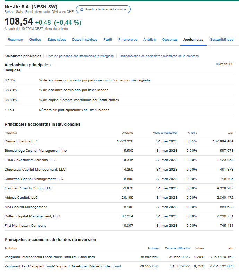Click the 38,83% float value
The image size is (239, 272).
[11, 100]
